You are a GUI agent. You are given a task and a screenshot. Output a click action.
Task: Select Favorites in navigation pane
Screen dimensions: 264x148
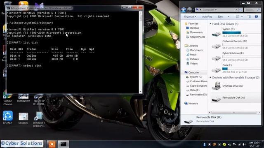pyautogui.click(x=191, y=23)
